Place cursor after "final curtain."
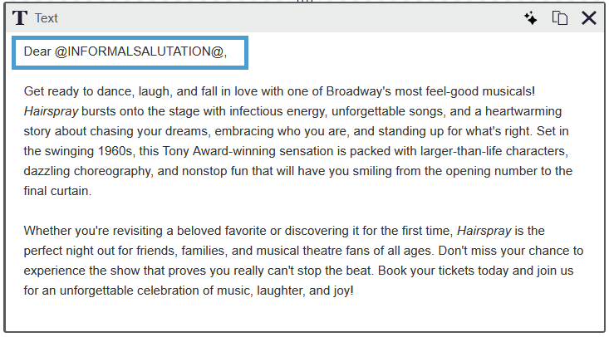The height and width of the screenshot is (337, 609). click(x=92, y=191)
